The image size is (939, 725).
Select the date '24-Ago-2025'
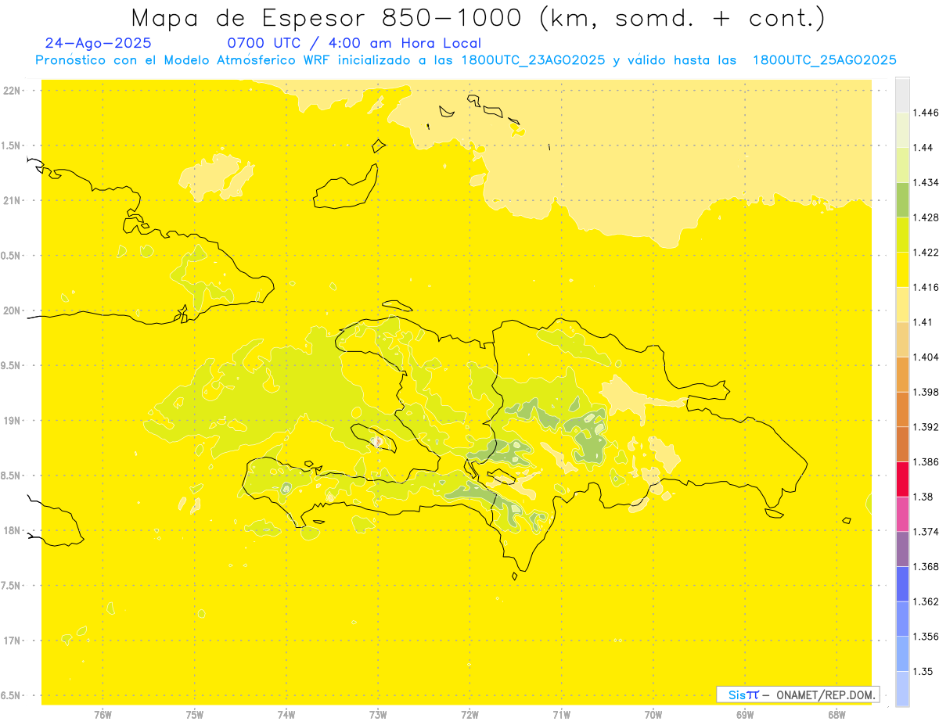(99, 44)
